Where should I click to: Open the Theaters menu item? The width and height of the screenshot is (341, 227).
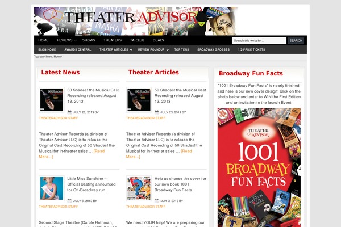coord(113,40)
